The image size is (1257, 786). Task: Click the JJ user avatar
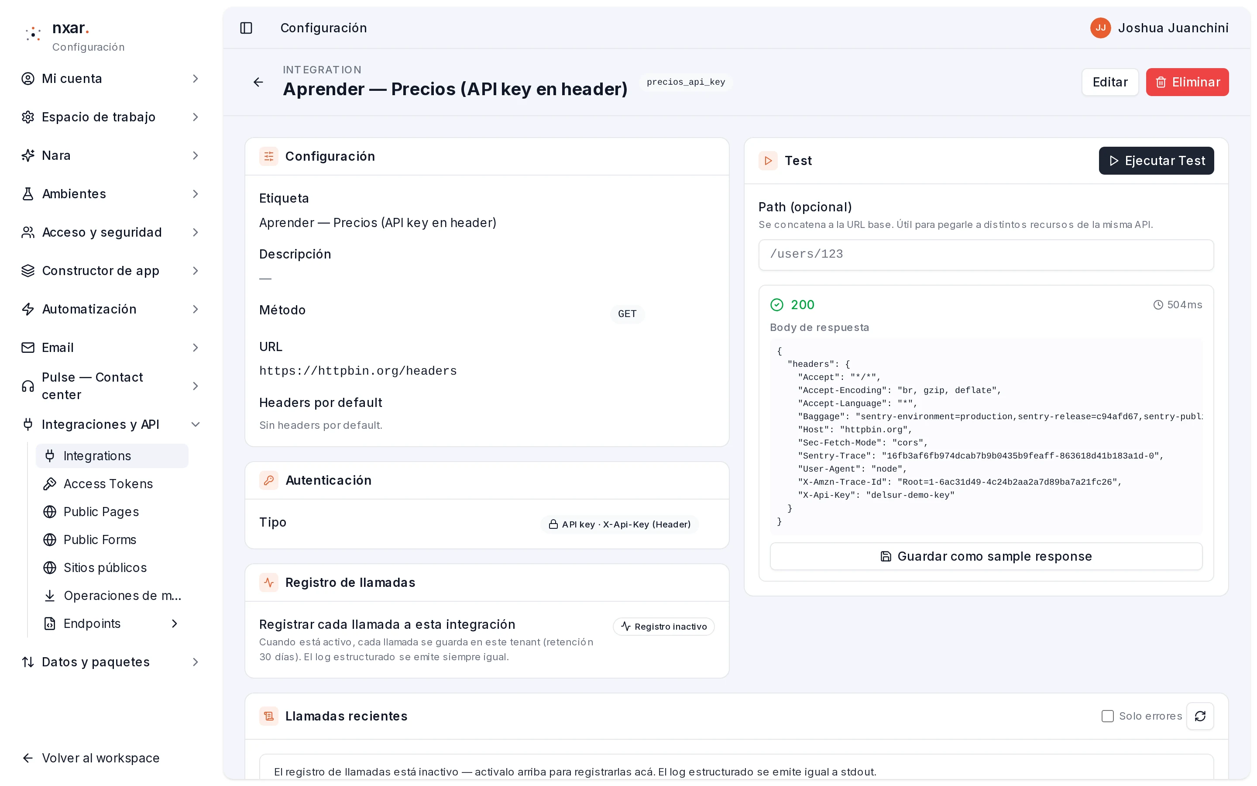point(1100,28)
